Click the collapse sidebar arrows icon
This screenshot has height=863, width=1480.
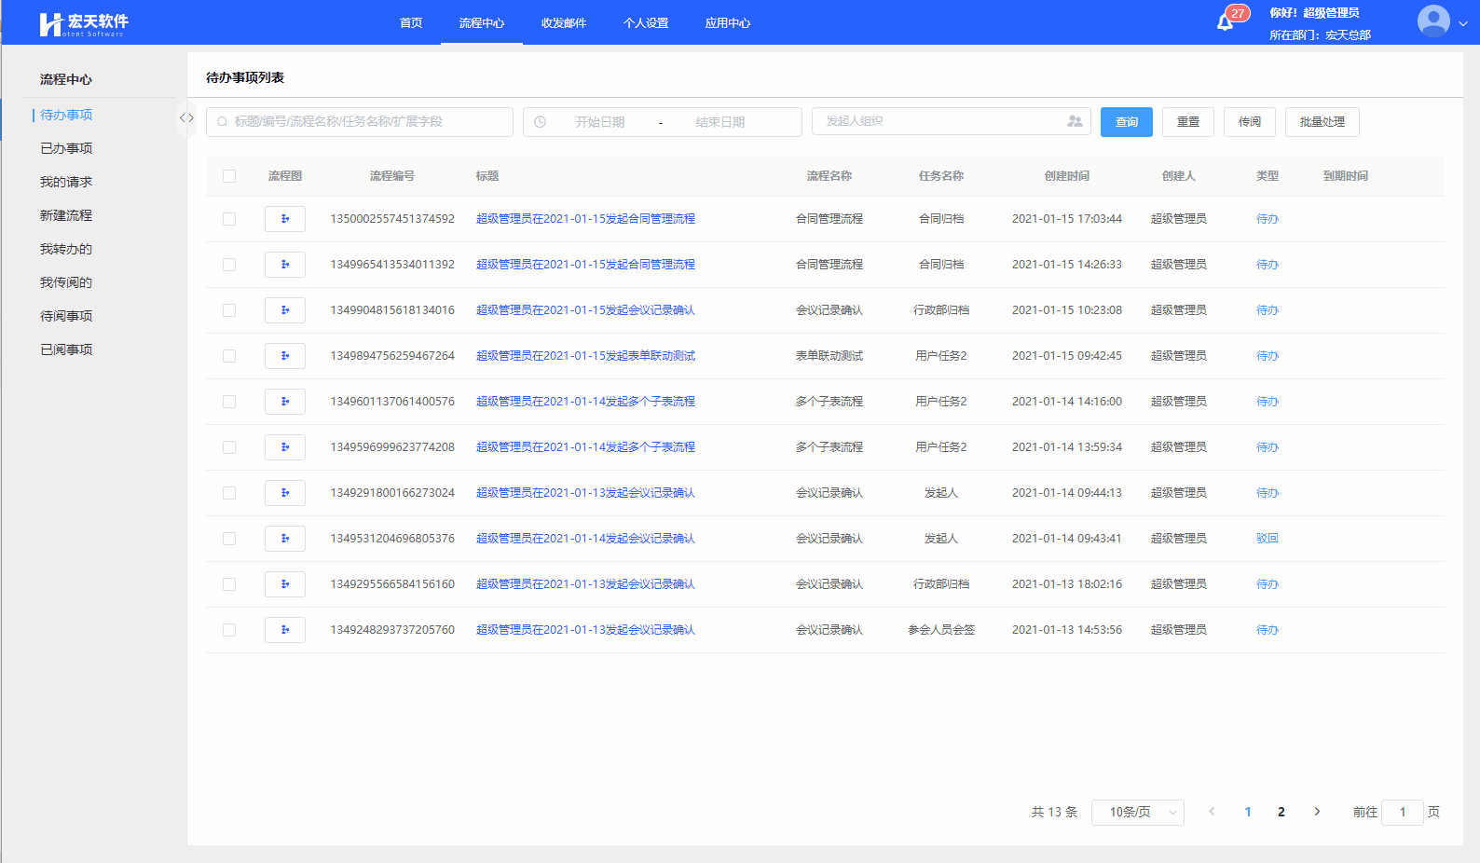tap(186, 118)
